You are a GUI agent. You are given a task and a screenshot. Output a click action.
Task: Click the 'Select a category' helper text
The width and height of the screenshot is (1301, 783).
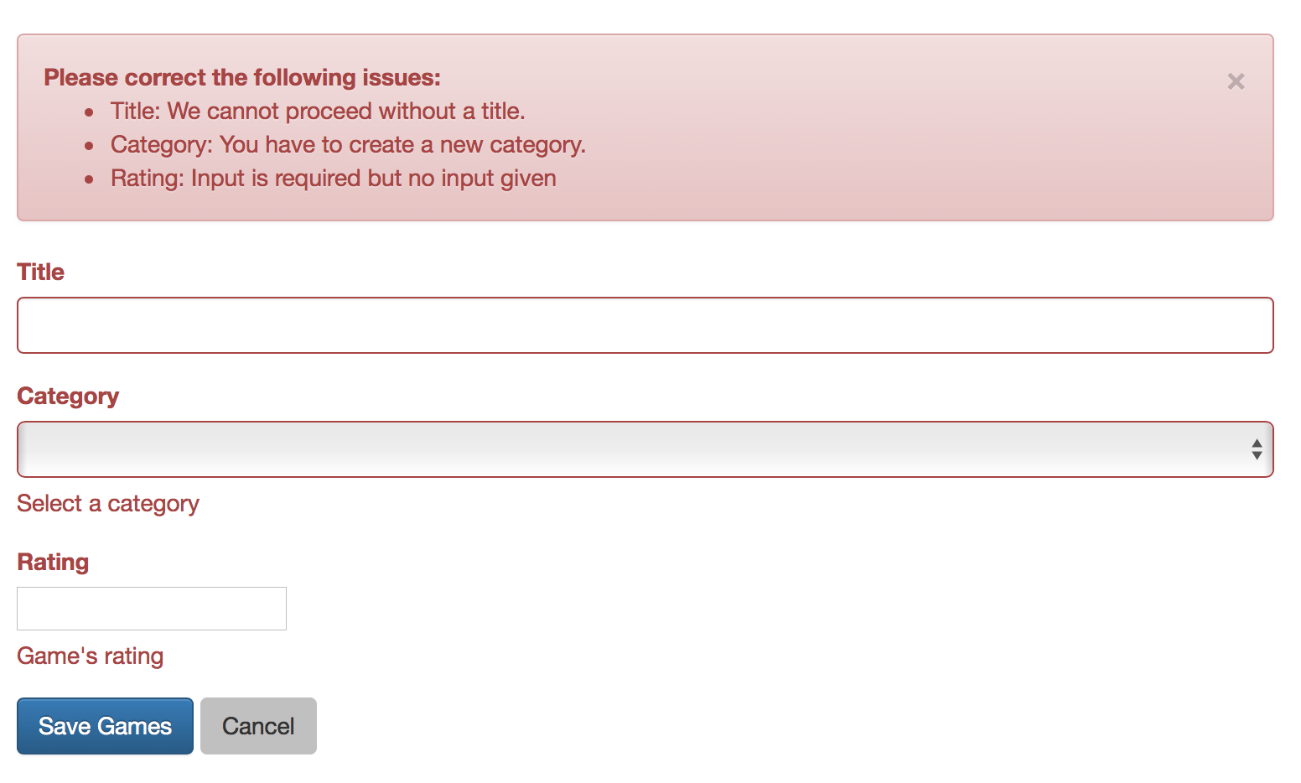(x=107, y=504)
